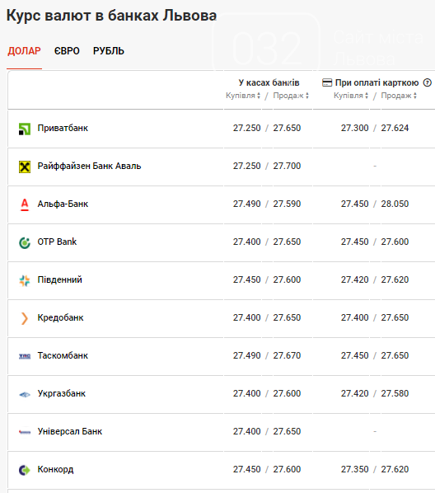Image resolution: width=435 pixels, height=493 pixels.
Task: Click the Таскомбанк logo icon
Action: [25, 356]
